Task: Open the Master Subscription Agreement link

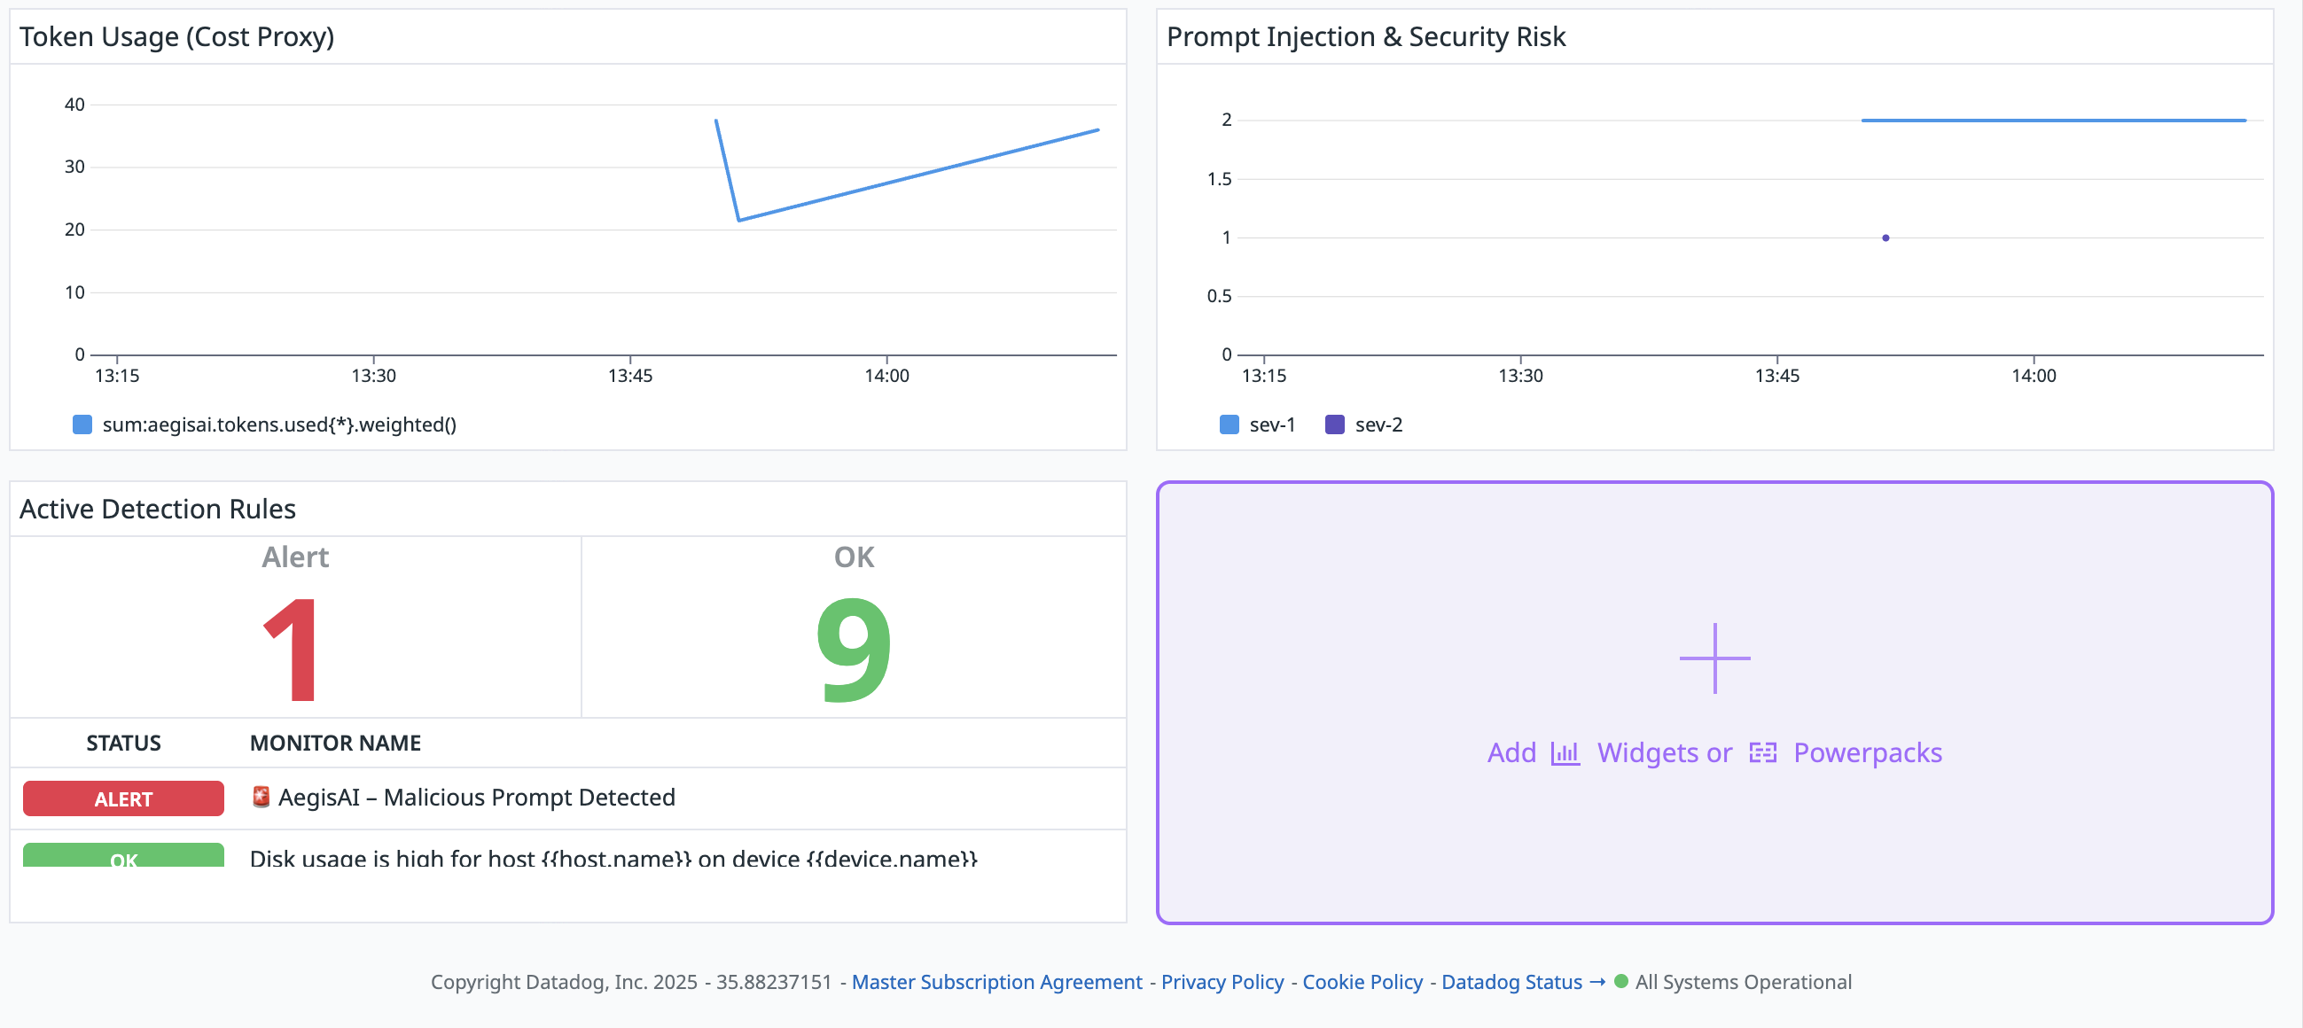Action: 996,982
